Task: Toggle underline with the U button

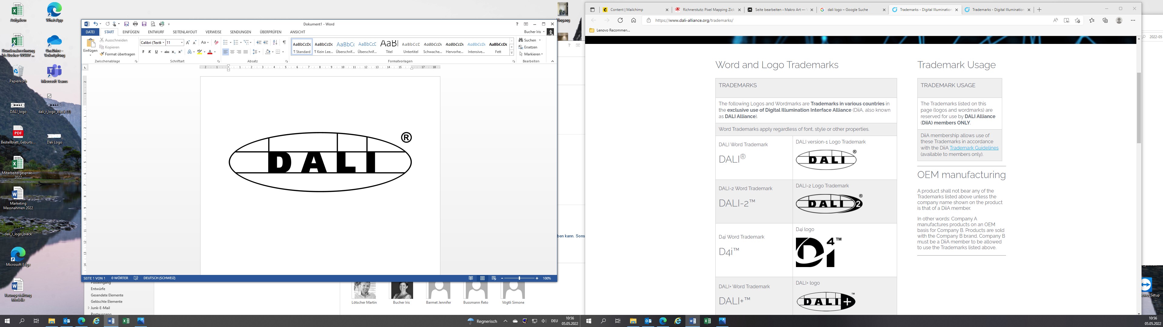Action: click(156, 52)
